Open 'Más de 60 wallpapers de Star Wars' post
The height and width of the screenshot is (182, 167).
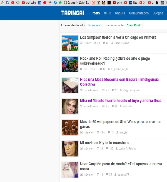(121, 124)
